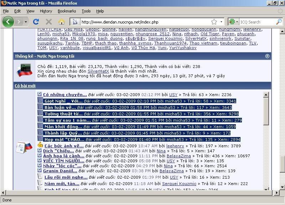285x205 pixels.
Task: Click the checkmark icon beside "Có những chuyện..."
Action: tap(40, 94)
